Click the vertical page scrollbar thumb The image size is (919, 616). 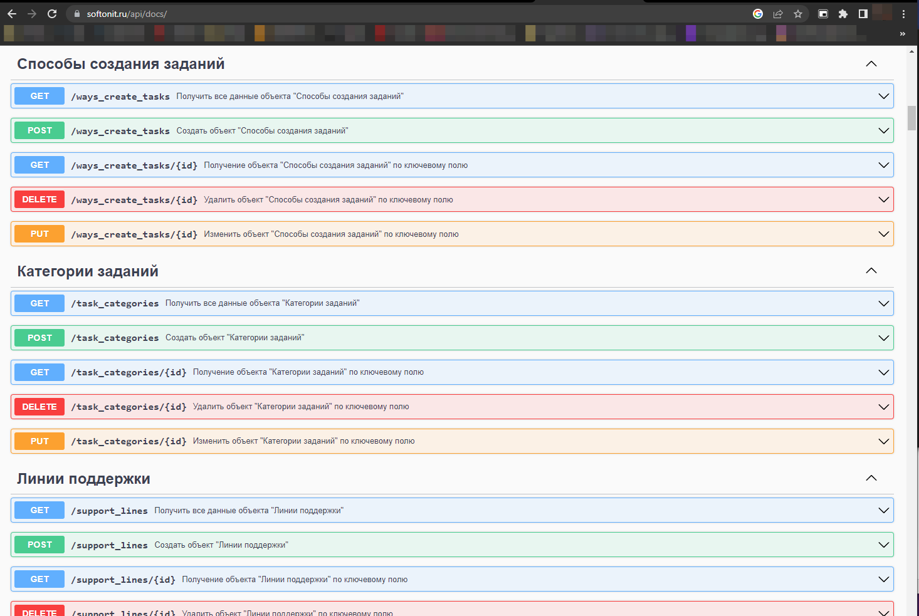(x=911, y=118)
